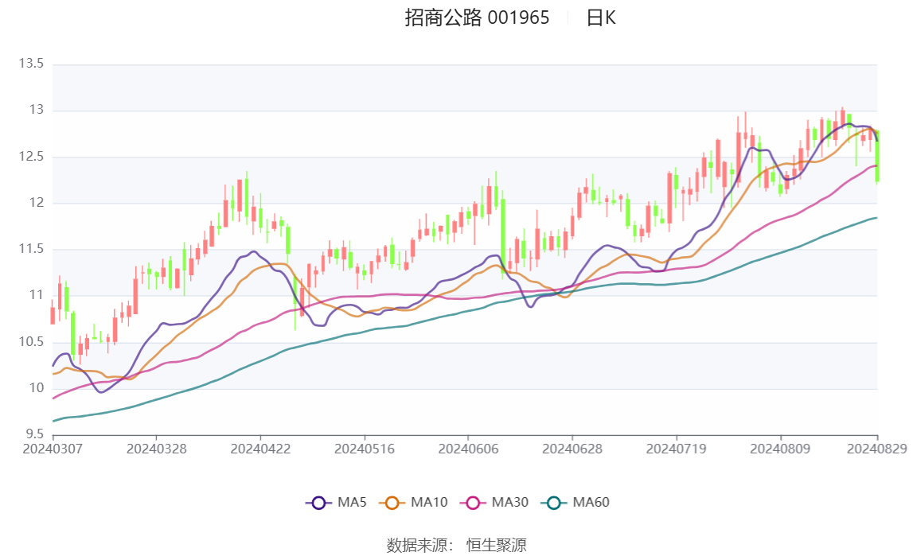Click y-axis value 10
913x556 pixels.
click(x=37, y=388)
